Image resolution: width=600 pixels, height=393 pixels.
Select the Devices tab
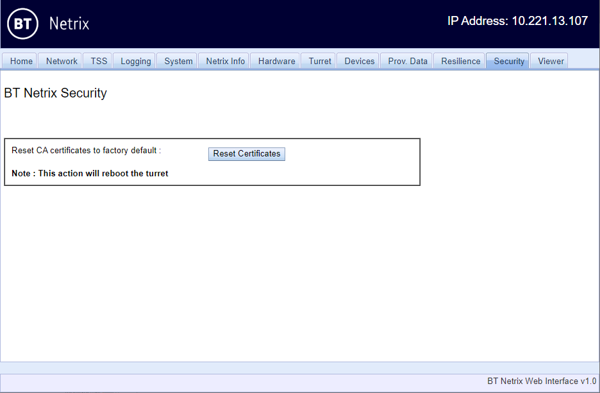(358, 60)
